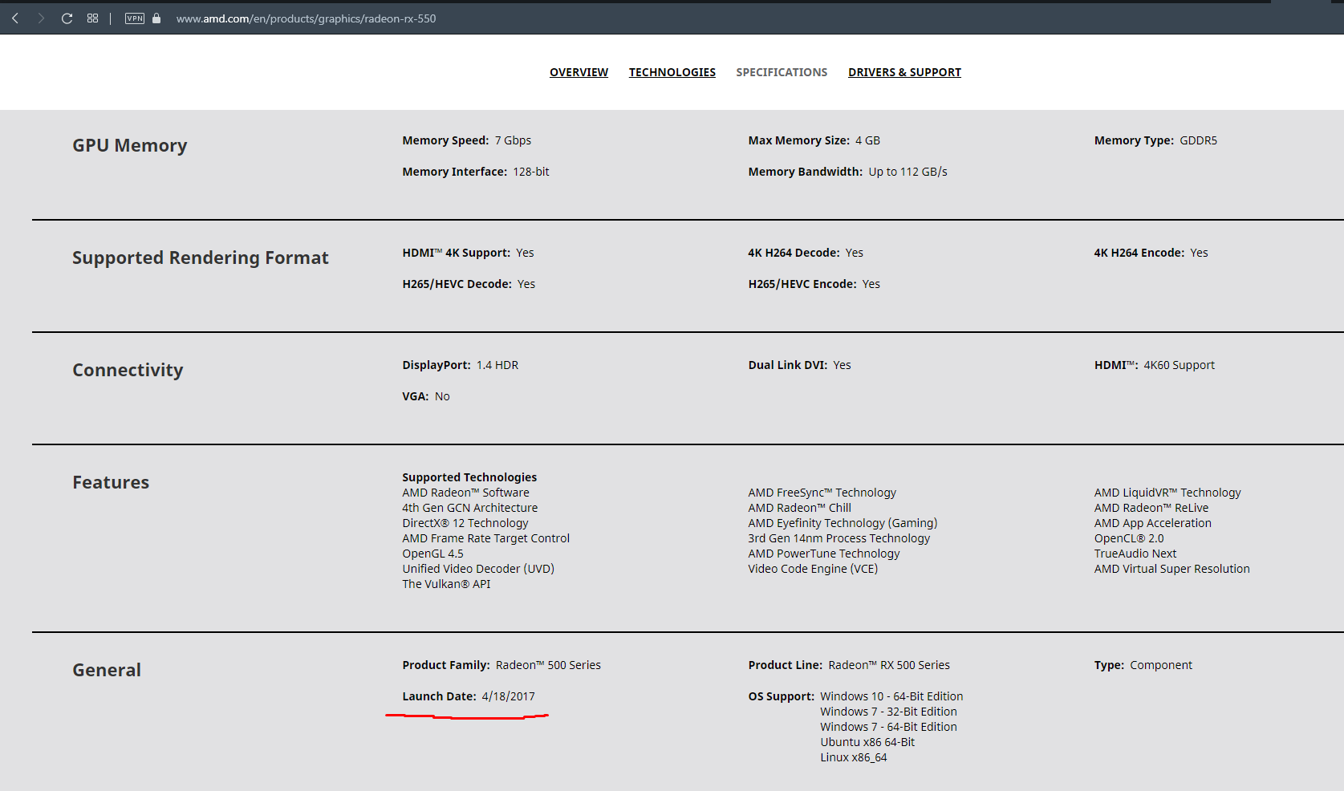Click Product Family Radeon 500 Series
This screenshot has height=791, width=1344.
(501, 665)
